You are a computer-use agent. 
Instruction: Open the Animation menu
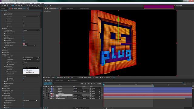27,3
